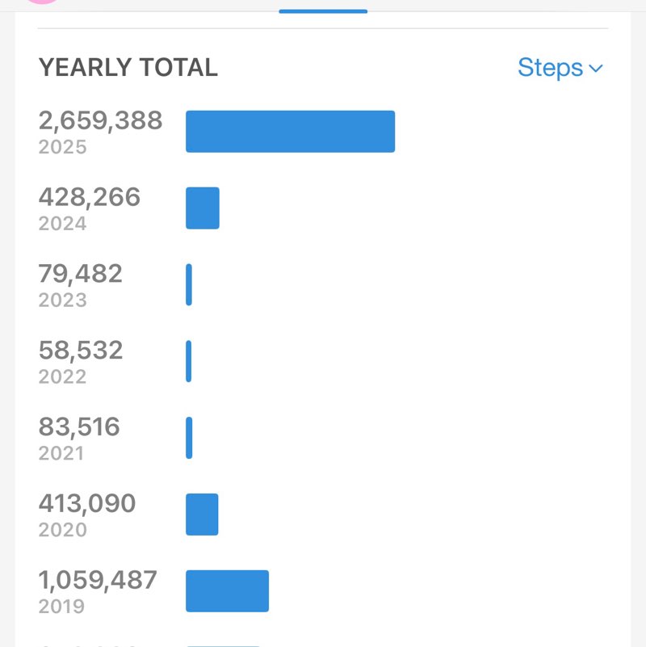Select the 2020 blue bar
This screenshot has width=646, height=647.
(202, 515)
